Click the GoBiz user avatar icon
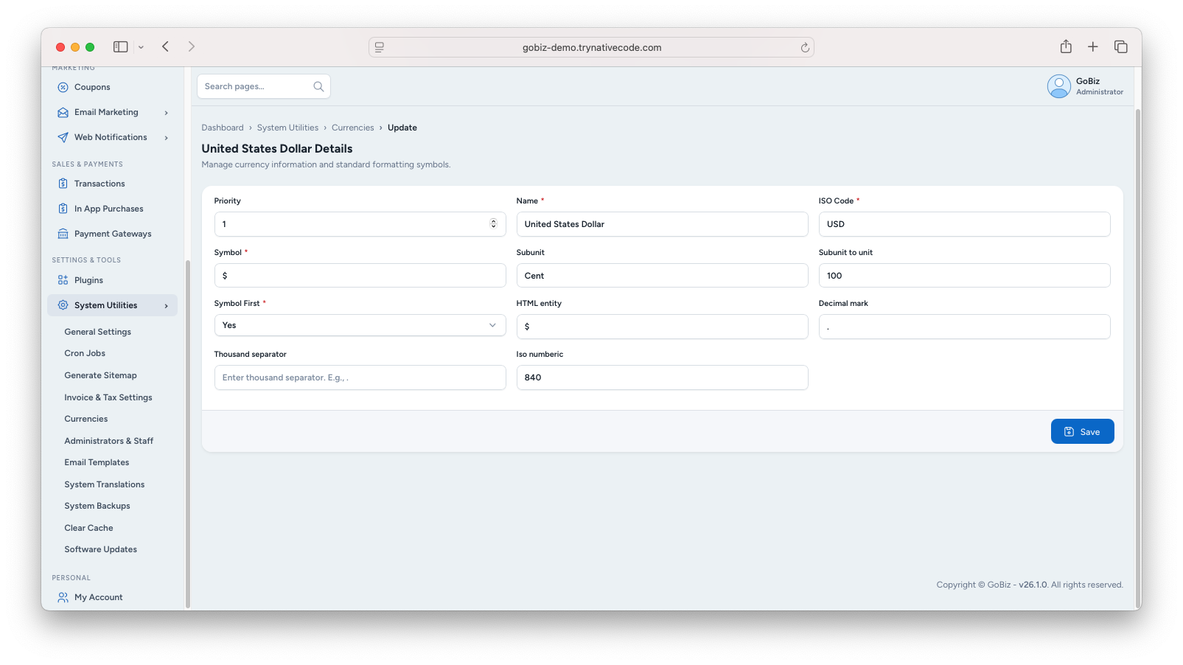This screenshot has height=665, width=1183. pos(1058,86)
